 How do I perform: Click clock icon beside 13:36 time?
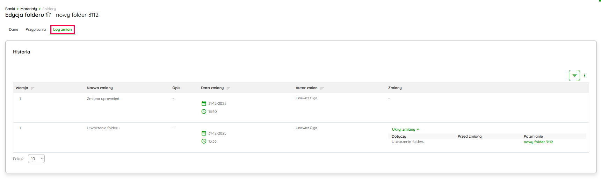click(204, 141)
